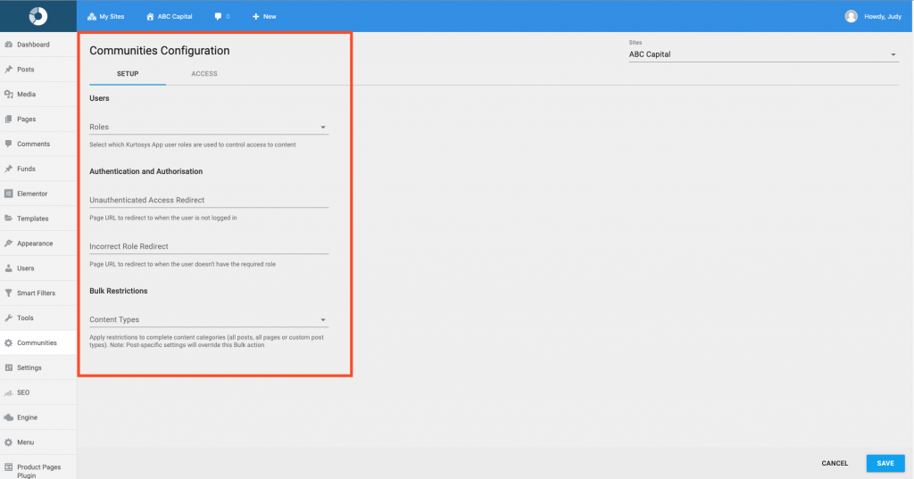Switch to the ACCESS tab
914x479 pixels.
point(204,74)
